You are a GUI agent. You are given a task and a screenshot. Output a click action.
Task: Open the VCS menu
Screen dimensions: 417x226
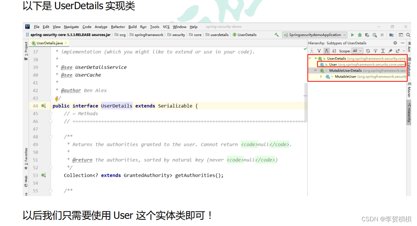tap(166, 27)
